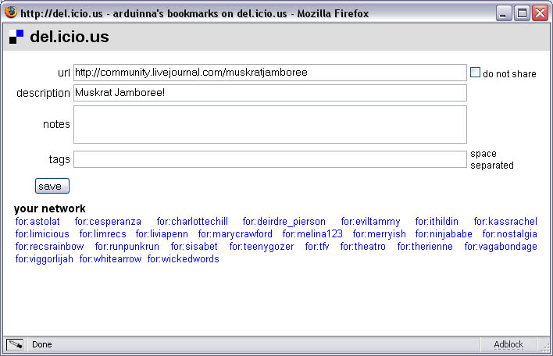Screen dimensions: 553x356
Task: Add for:sisabet to tags
Action: [x=194, y=247]
